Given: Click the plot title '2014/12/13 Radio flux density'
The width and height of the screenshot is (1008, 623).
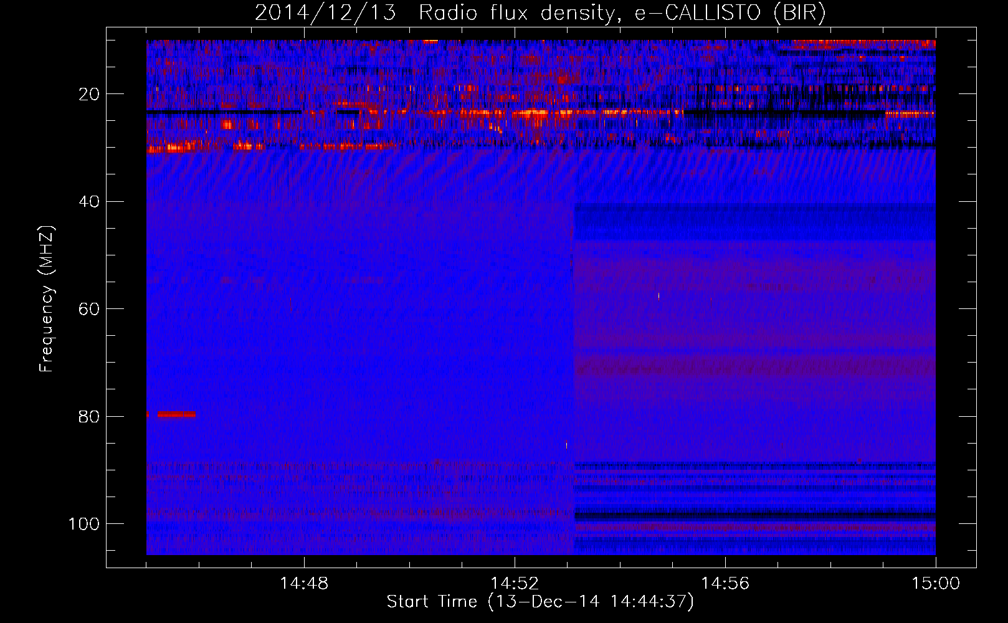Looking at the screenshot, I should (435, 12).
